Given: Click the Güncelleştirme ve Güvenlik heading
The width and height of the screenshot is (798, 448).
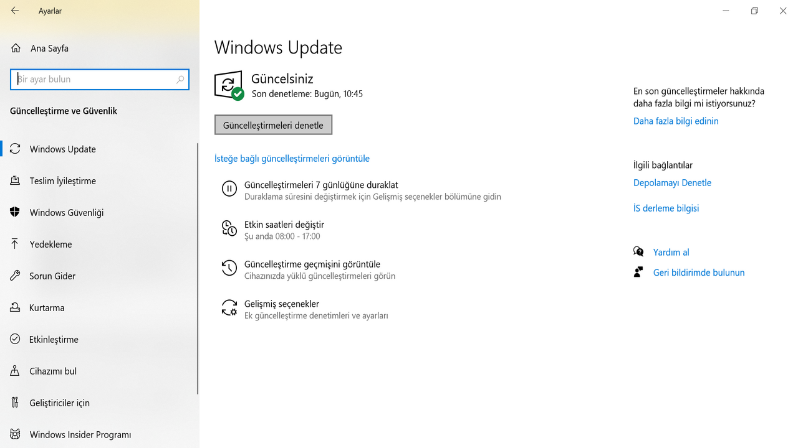Looking at the screenshot, I should pyautogui.click(x=64, y=111).
